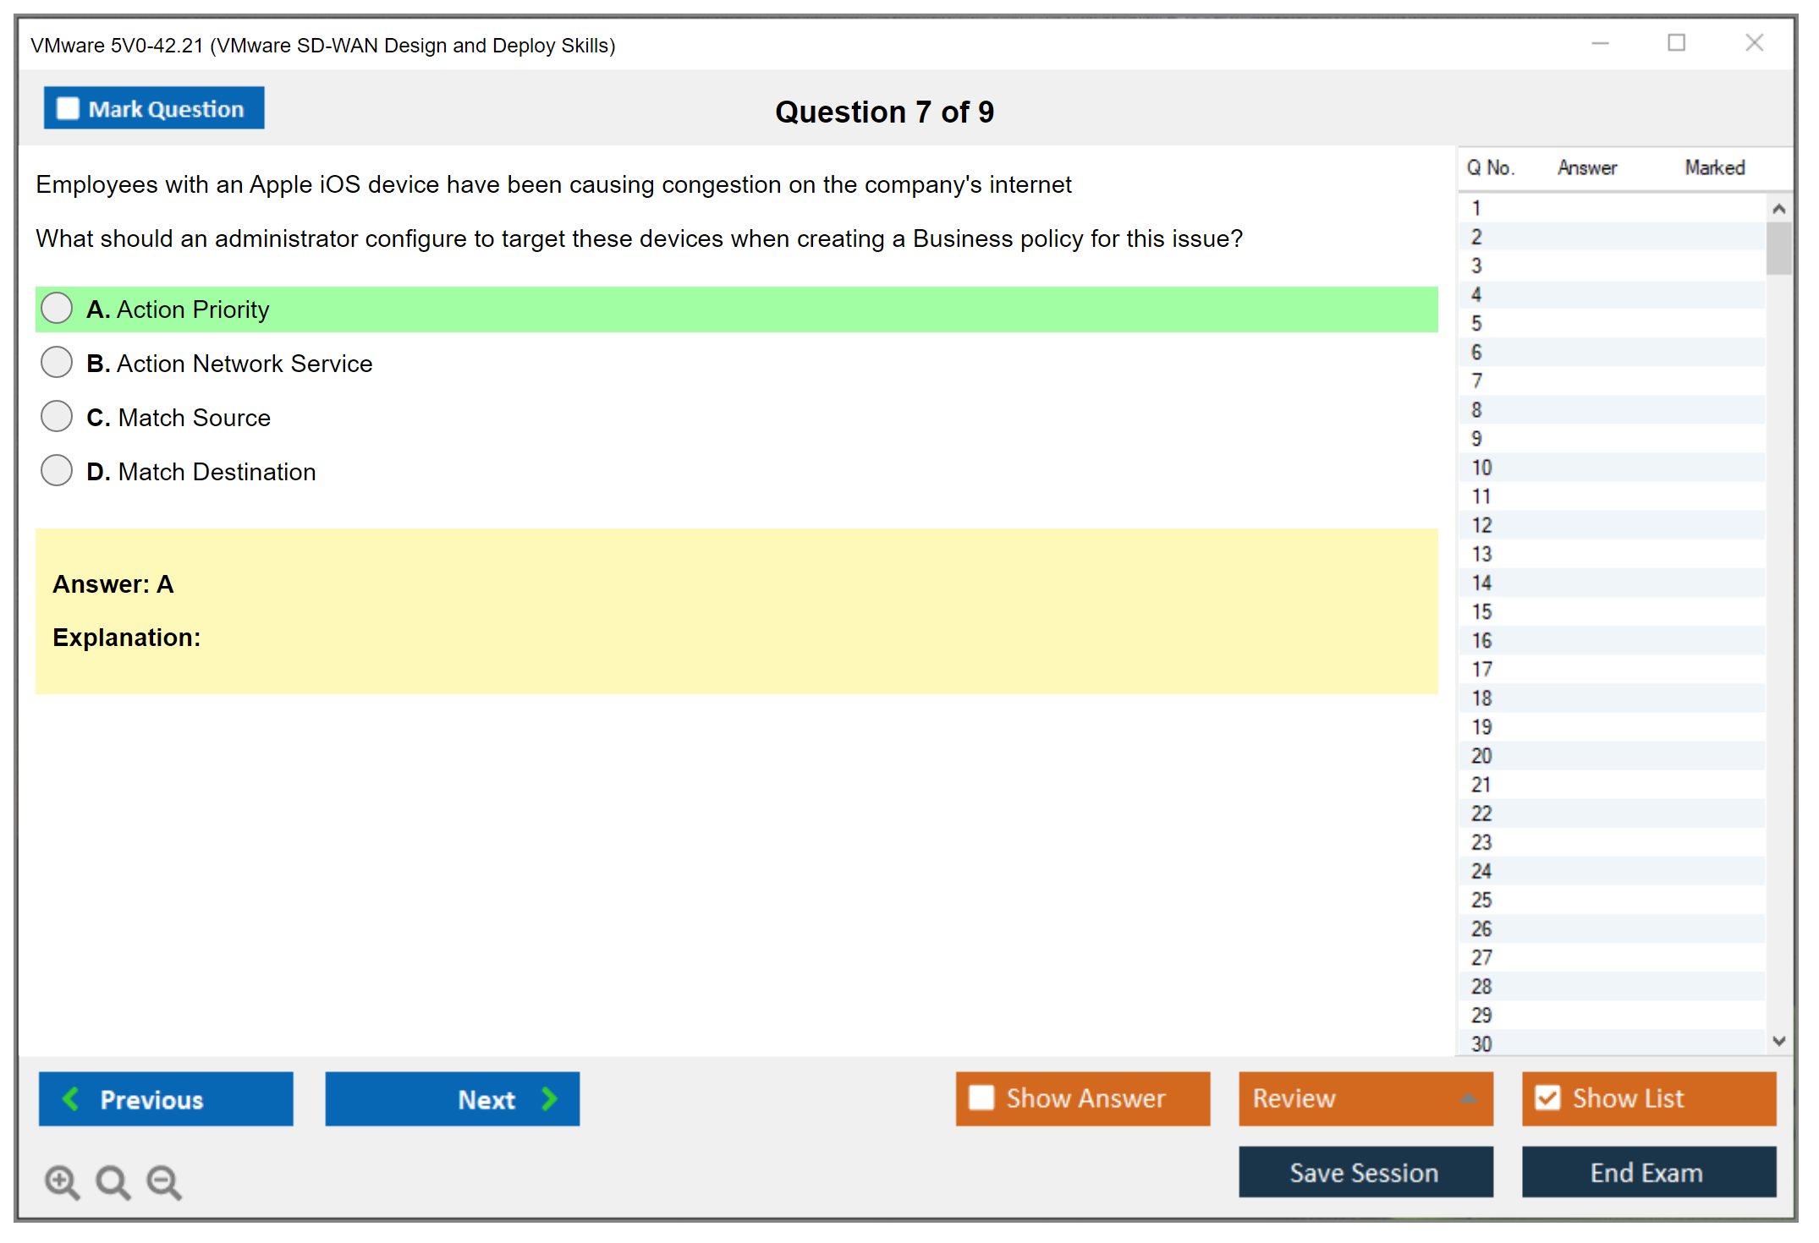
Task: Select option A Action Priority
Action: coord(57,309)
